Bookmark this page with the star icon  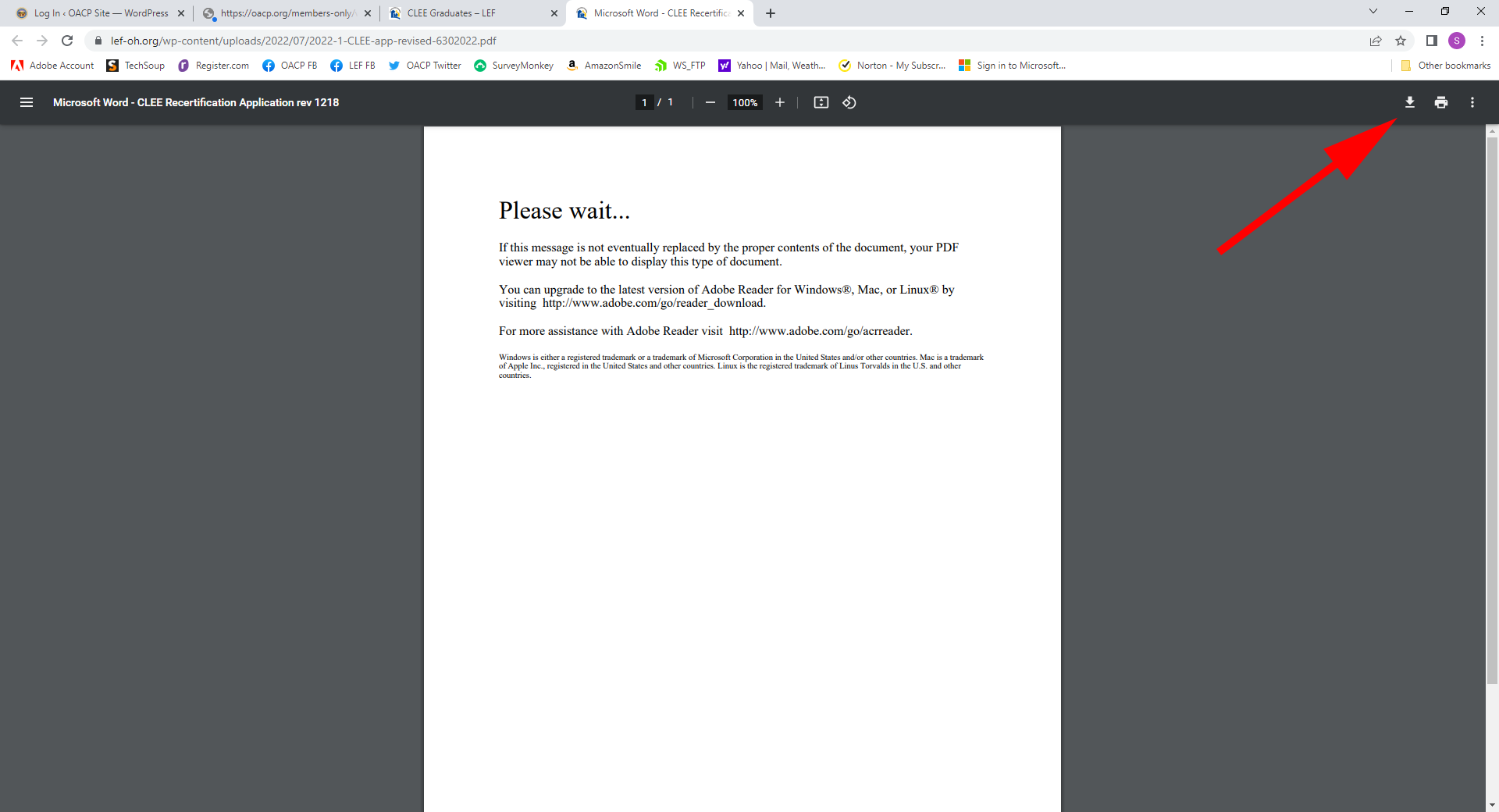point(1401,41)
